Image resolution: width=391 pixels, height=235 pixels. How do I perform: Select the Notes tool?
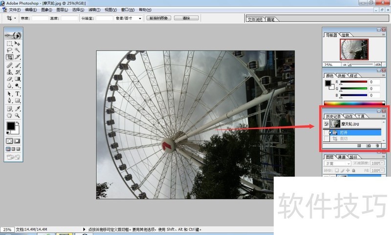tap(9, 109)
